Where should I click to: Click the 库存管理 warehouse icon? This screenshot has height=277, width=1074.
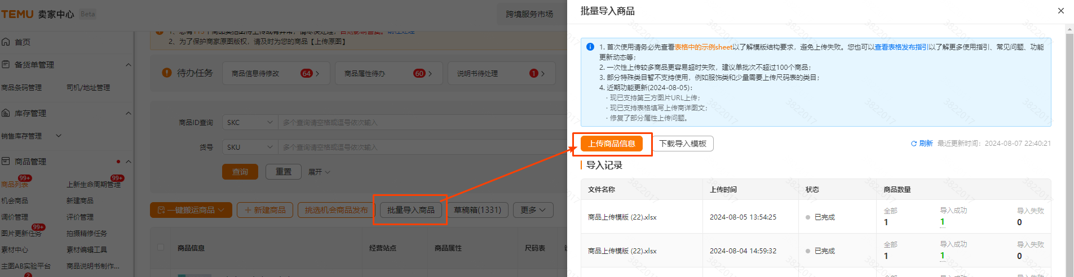click(6, 113)
